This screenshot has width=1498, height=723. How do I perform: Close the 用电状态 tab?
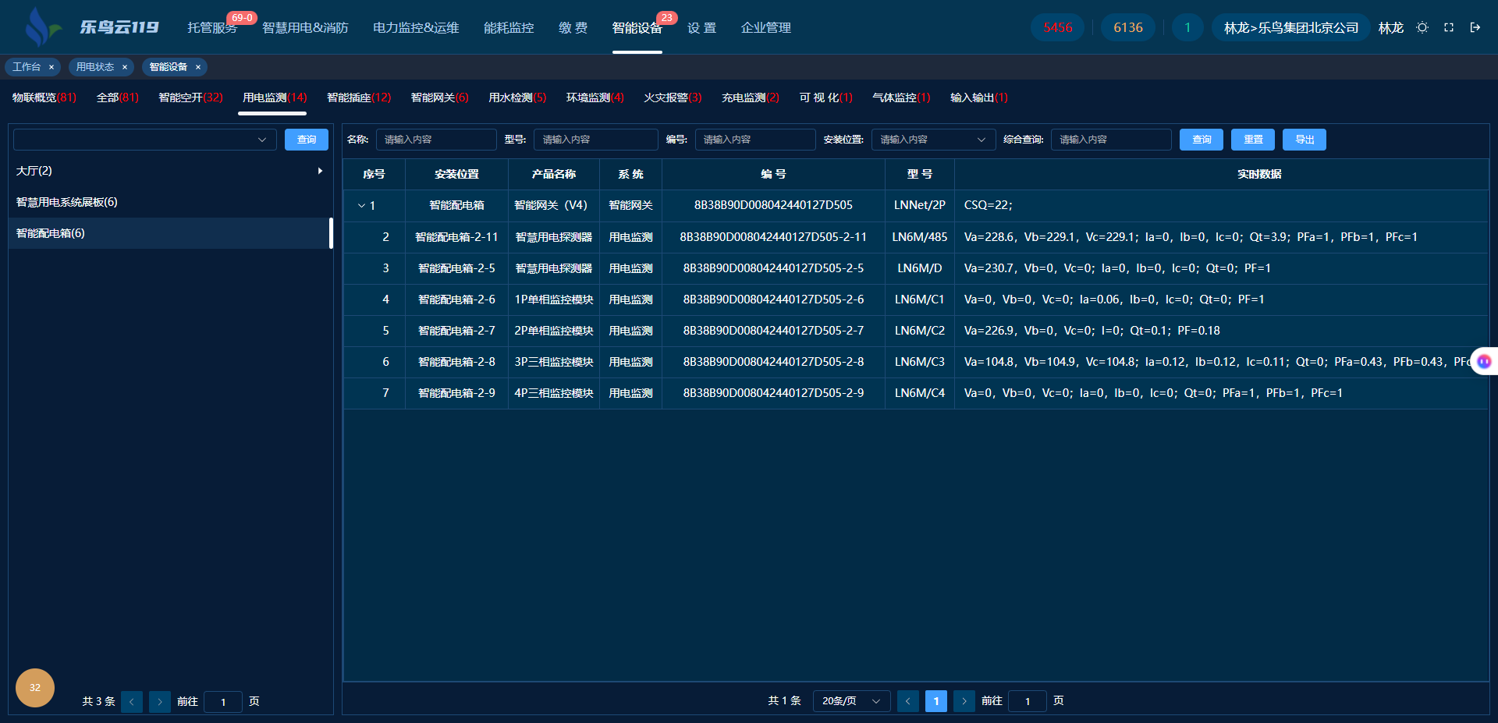point(125,67)
